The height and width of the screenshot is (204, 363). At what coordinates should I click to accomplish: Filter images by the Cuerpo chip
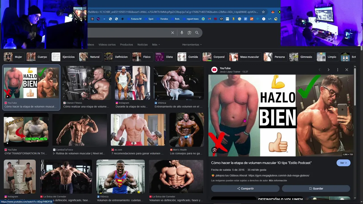pyautogui.click(x=38, y=57)
